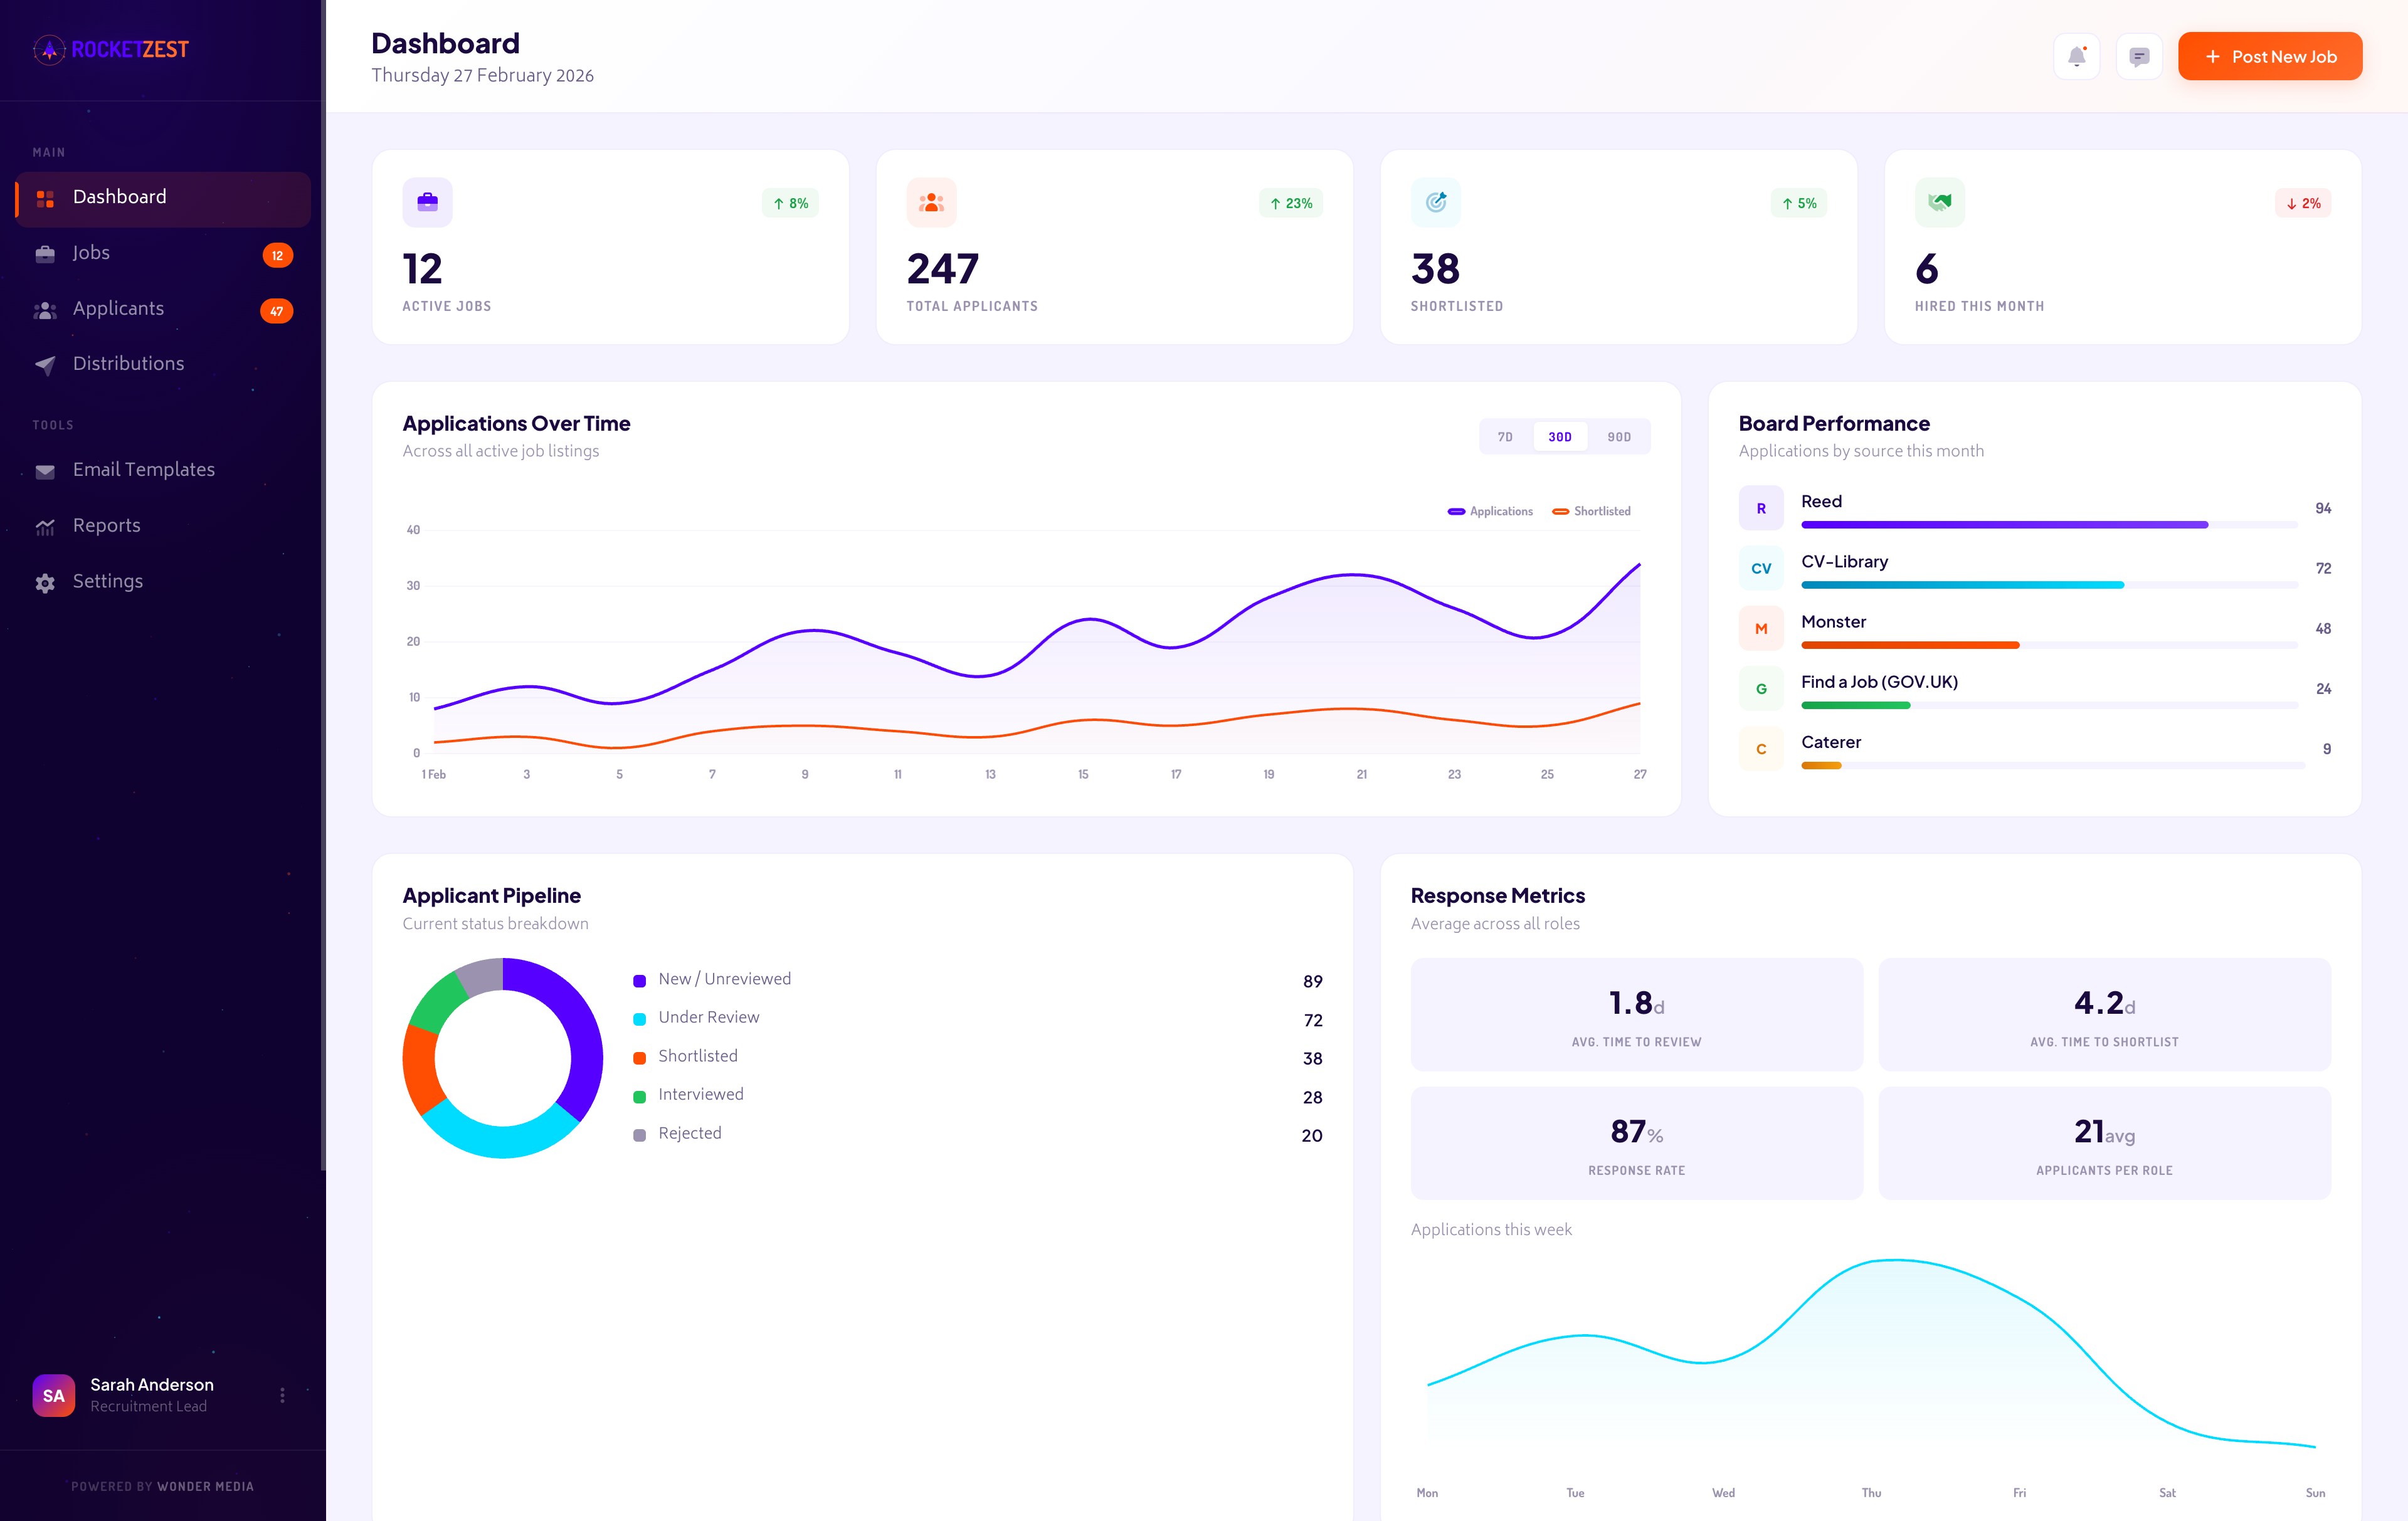This screenshot has height=1521, width=2408.
Task: Open the notifications bell icon
Action: coord(2077,57)
